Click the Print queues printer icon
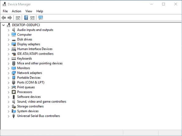 point(14,87)
